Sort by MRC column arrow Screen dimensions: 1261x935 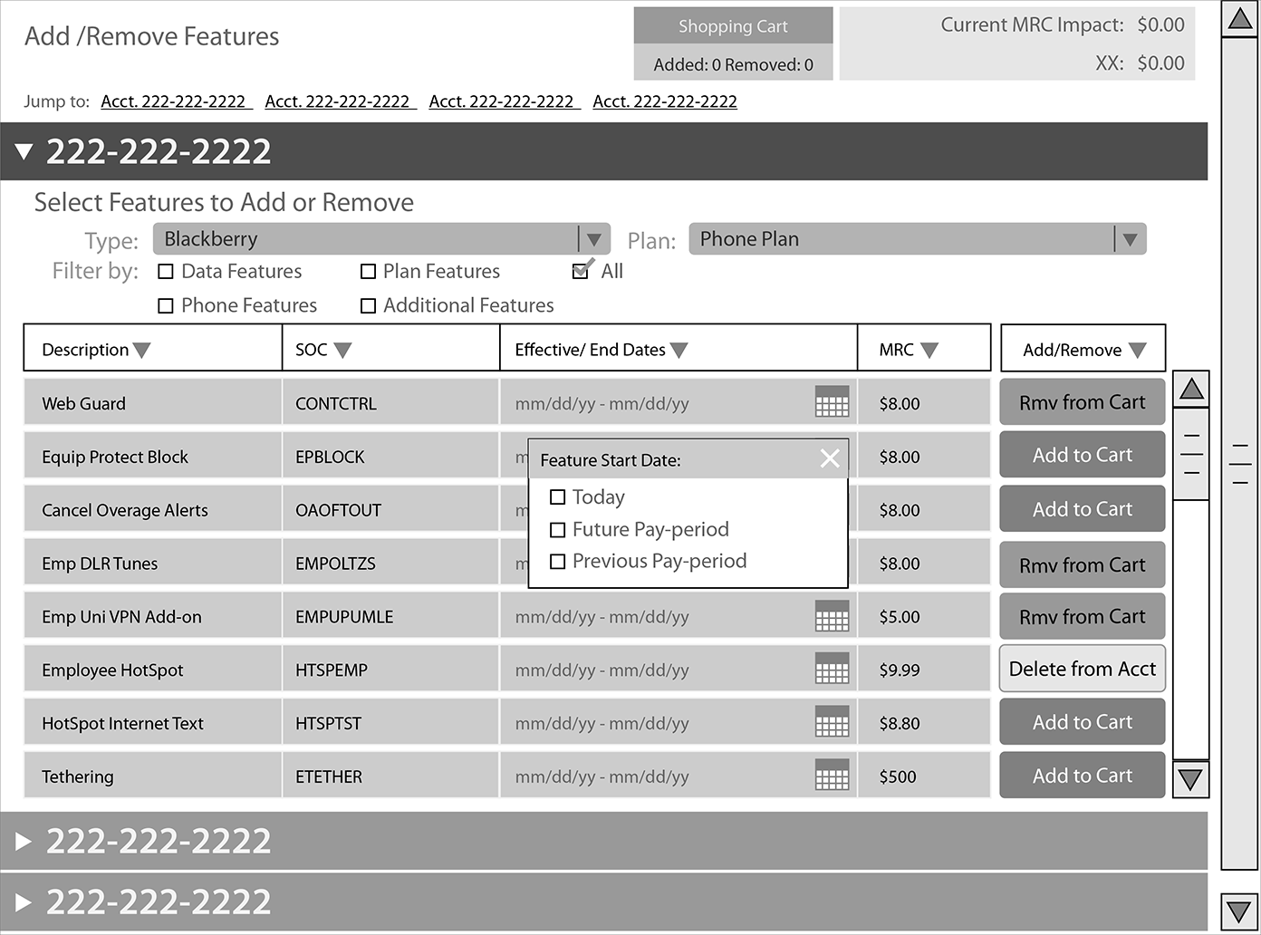pos(929,351)
